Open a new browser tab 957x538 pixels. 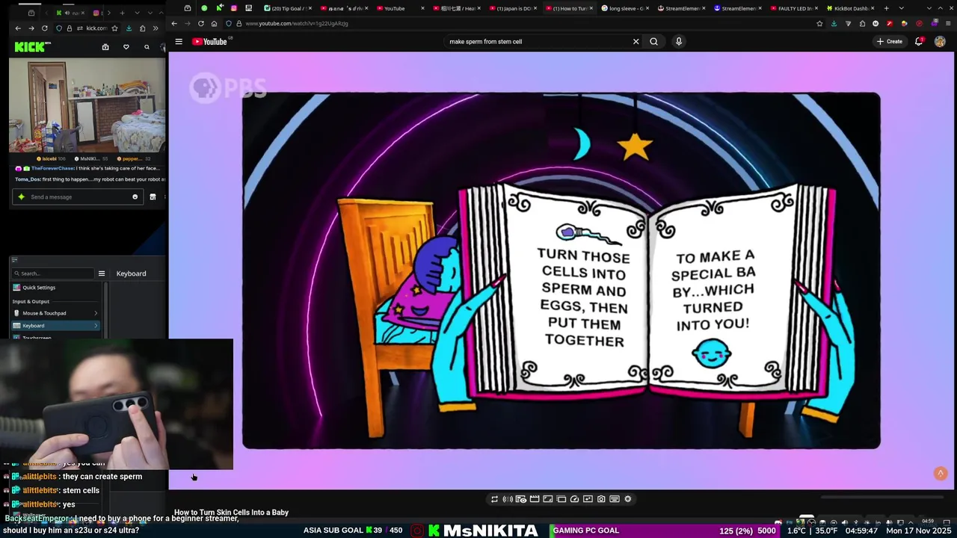pos(886,8)
